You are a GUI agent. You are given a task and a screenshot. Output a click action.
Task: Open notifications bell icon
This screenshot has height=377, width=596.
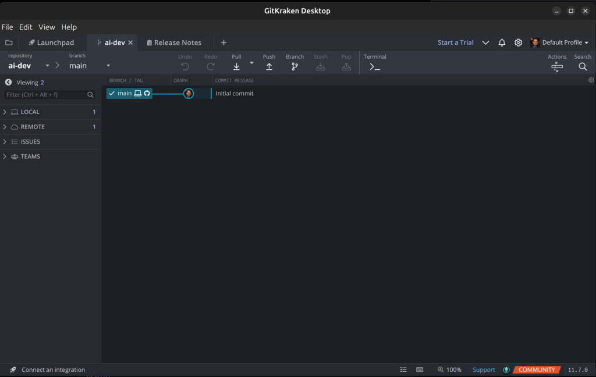coord(502,42)
